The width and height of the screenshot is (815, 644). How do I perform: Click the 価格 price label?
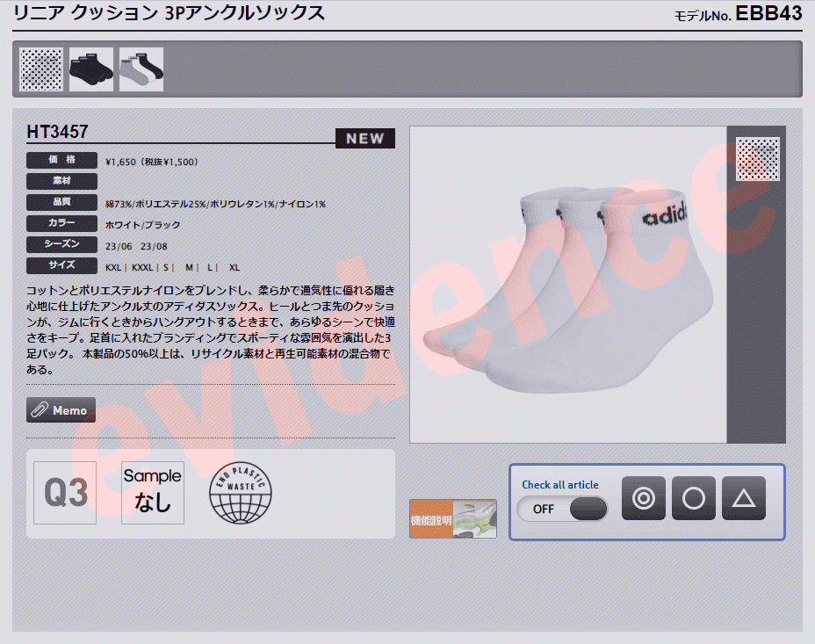[61, 160]
